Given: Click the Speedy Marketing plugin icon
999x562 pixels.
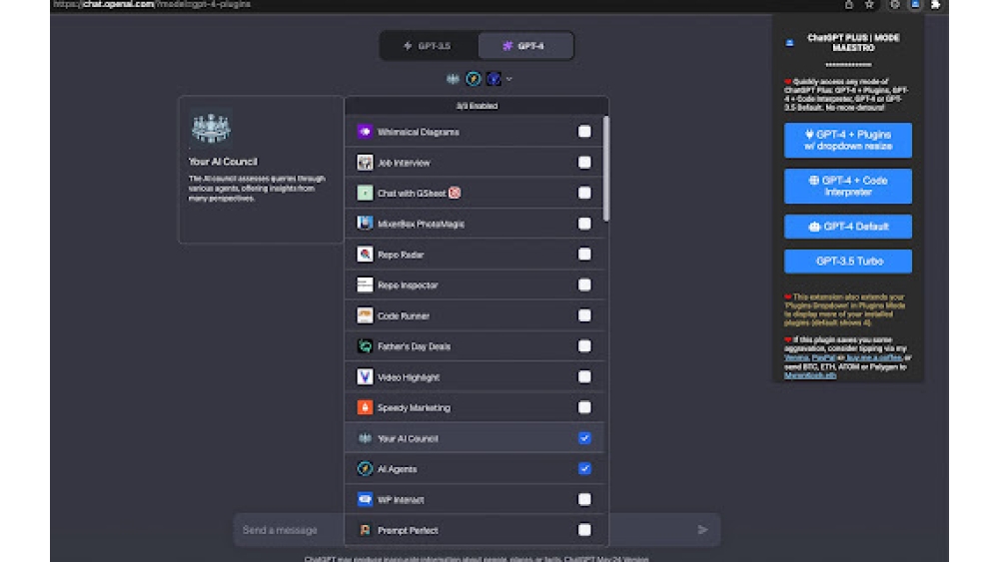Looking at the screenshot, I should point(365,407).
